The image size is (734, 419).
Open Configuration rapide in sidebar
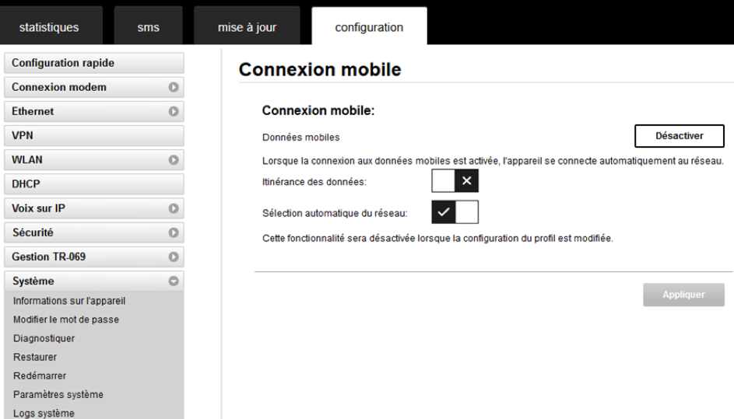(x=93, y=63)
